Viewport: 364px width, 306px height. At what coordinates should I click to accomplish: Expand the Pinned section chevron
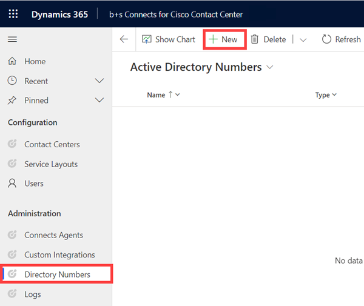[x=99, y=101]
